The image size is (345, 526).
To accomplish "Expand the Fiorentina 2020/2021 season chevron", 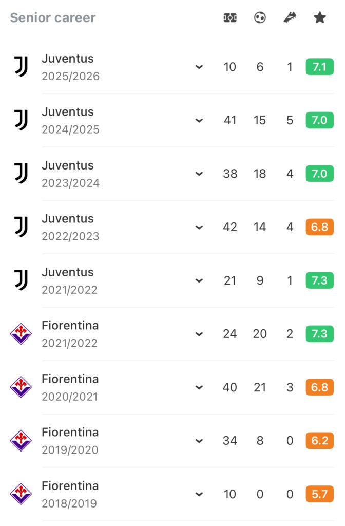I will (199, 388).
